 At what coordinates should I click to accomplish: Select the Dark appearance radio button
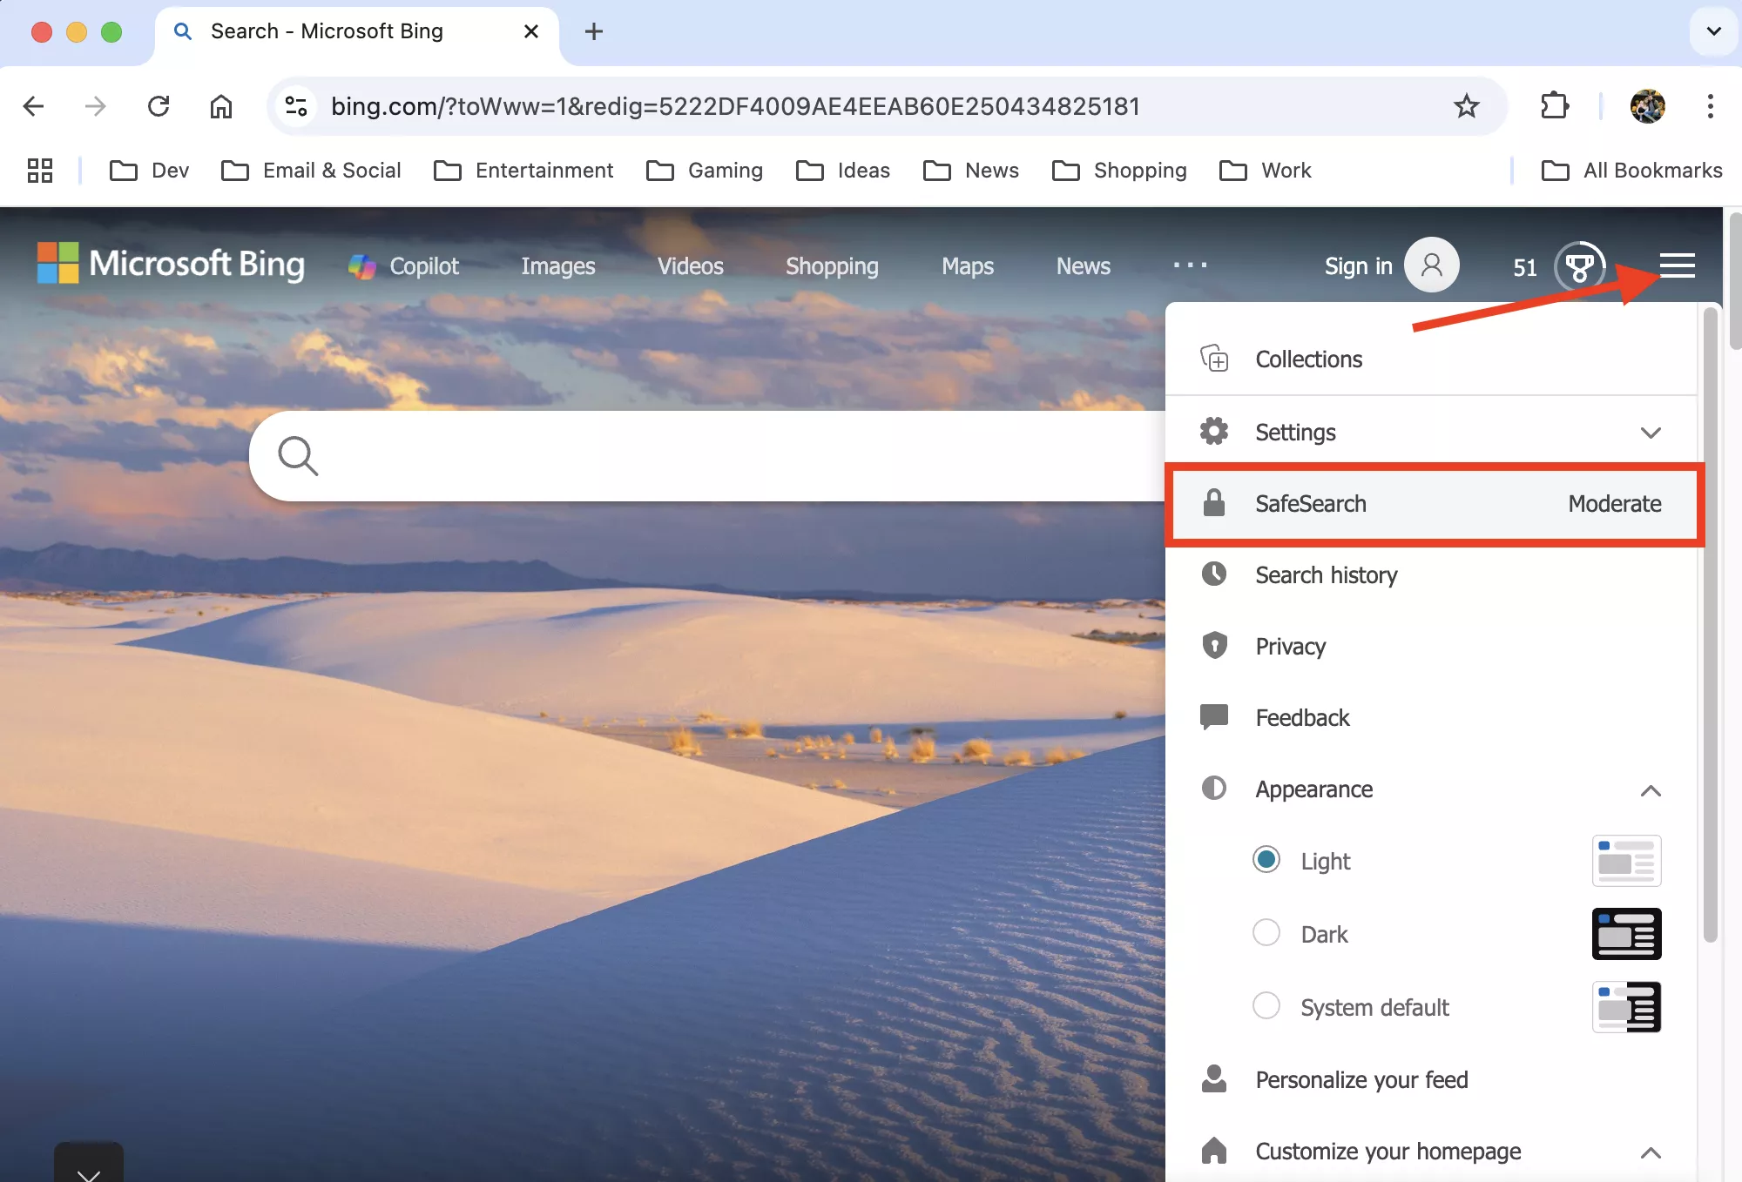coord(1266,933)
